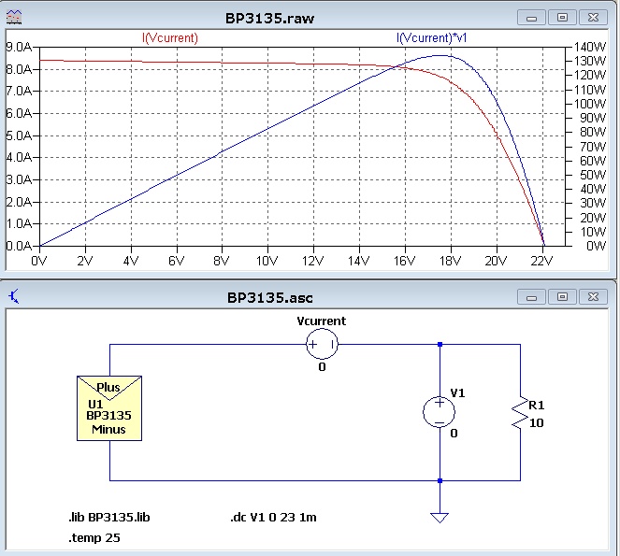Click the R1 component name label

537,405
